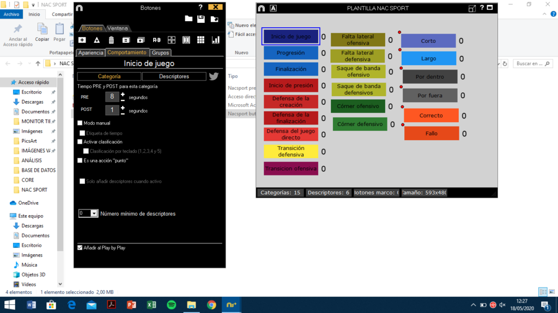Click the save template floppy disk icon
Image resolution: width=558 pixels, height=313 pixels.
201,19
